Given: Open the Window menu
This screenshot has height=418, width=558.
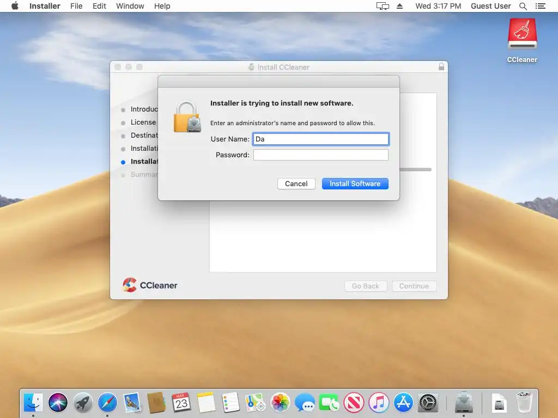Looking at the screenshot, I should point(130,6).
